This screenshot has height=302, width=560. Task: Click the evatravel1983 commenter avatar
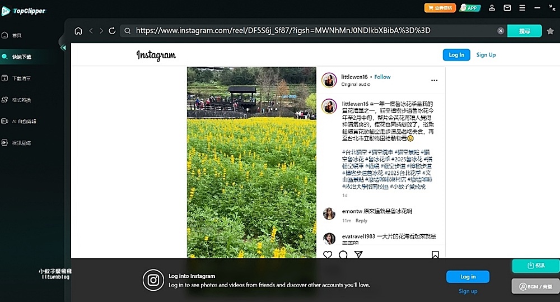[329, 238]
